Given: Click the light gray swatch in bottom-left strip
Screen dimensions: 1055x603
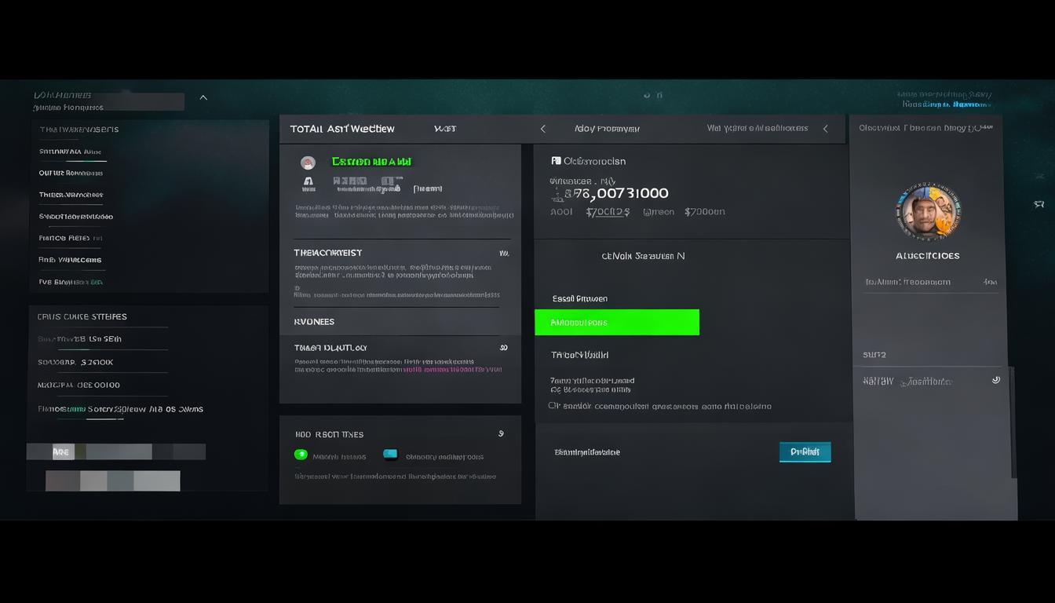Looking at the screenshot, I should (157, 481).
